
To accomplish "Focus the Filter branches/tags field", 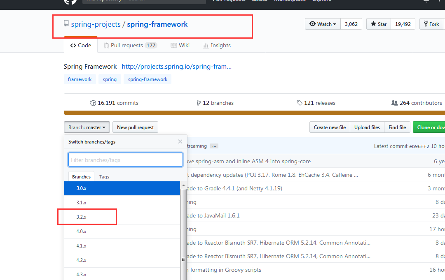I will click(x=125, y=160).
